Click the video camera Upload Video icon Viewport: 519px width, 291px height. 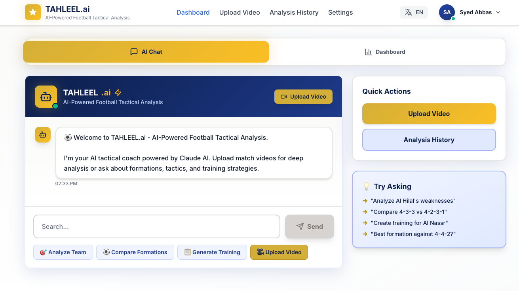click(283, 96)
